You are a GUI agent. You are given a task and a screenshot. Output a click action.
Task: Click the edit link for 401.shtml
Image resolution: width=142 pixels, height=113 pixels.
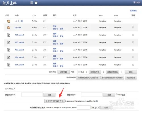point(55,41)
